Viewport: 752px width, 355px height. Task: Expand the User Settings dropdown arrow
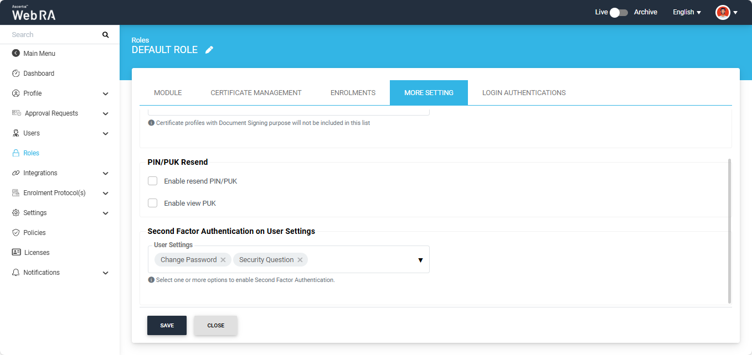coord(420,260)
